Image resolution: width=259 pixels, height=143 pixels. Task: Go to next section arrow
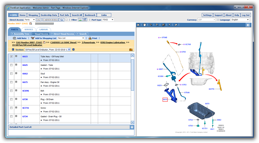coord(73,49)
